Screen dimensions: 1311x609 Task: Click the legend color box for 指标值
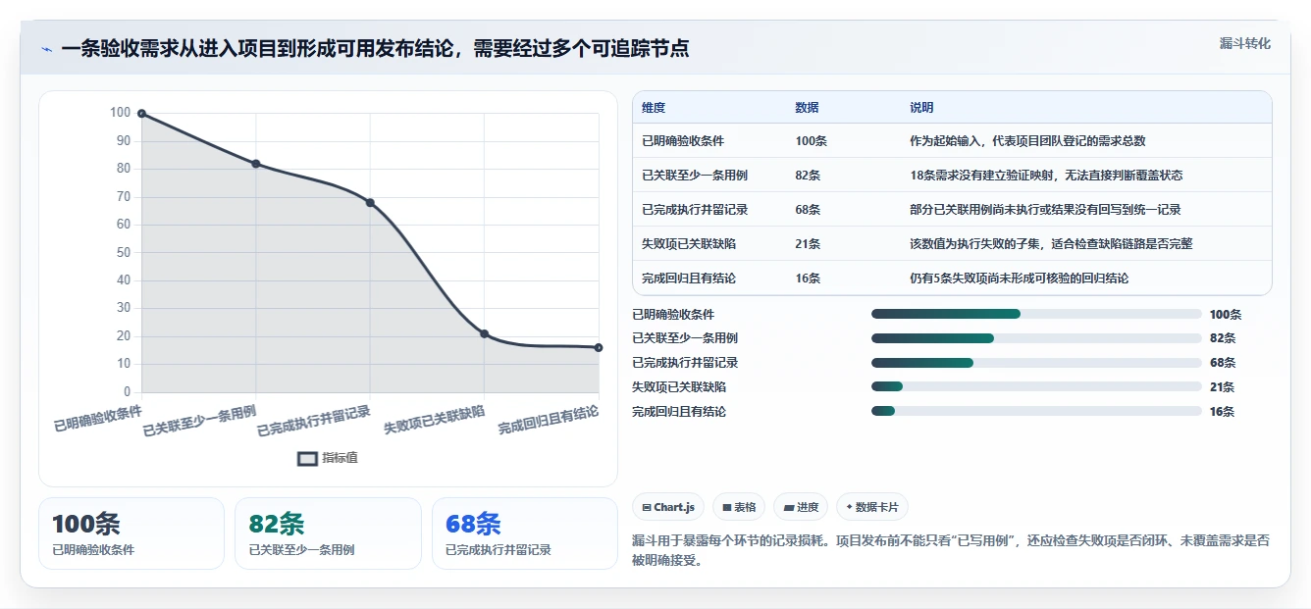(x=308, y=458)
